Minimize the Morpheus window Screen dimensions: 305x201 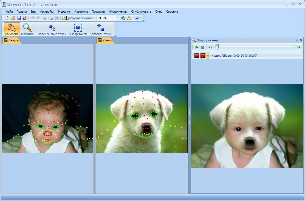click(287, 4)
